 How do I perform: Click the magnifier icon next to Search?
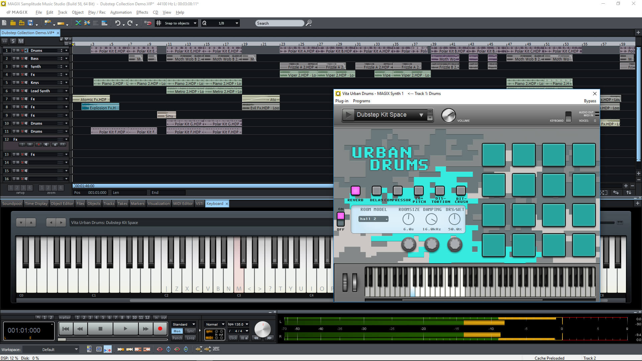click(309, 23)
